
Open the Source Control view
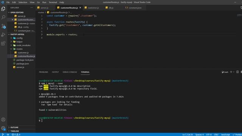3,26
